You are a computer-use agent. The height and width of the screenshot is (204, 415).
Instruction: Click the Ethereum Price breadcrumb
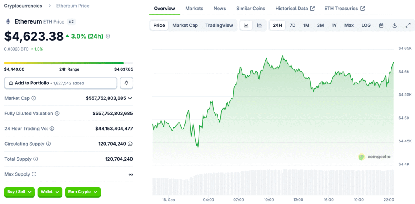[x=73, y=6]
